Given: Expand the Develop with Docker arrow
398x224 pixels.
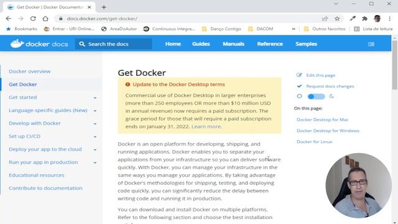Looking at the screenshot, I should [x=95, y=124].
